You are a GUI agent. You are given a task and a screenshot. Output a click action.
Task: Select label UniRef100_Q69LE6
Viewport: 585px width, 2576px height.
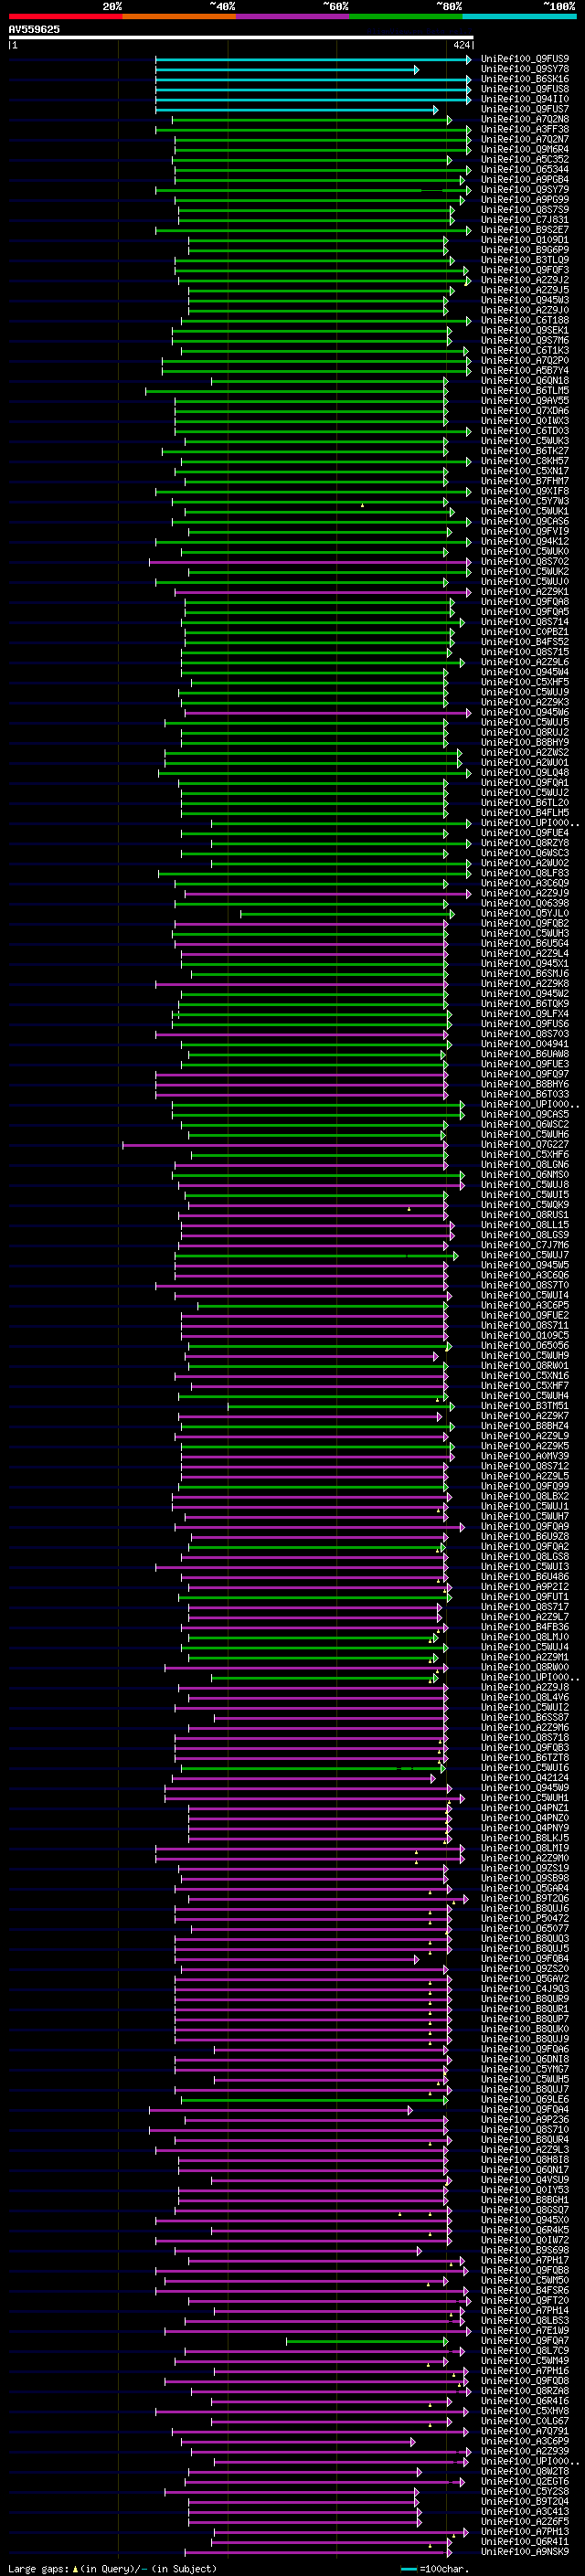(x=525, y=2099)
